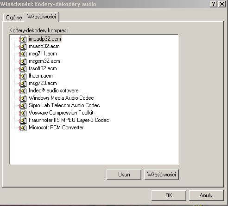Click the Usuń button

point(124,175)
